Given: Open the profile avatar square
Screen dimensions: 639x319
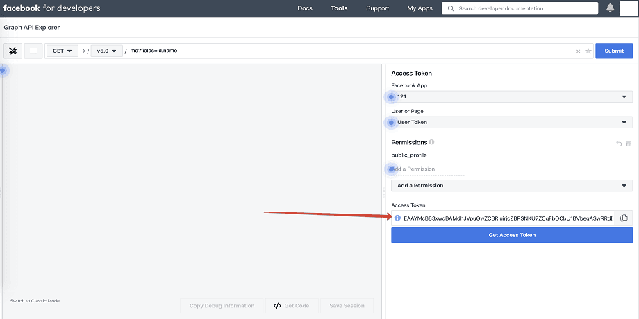Looking at the screenshot, I should point(628,8).
